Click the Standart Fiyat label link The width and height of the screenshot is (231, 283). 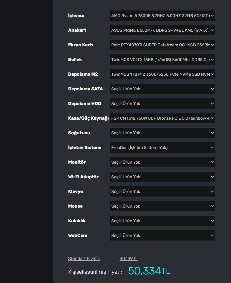pyautogui.click(x=84, y=258)
